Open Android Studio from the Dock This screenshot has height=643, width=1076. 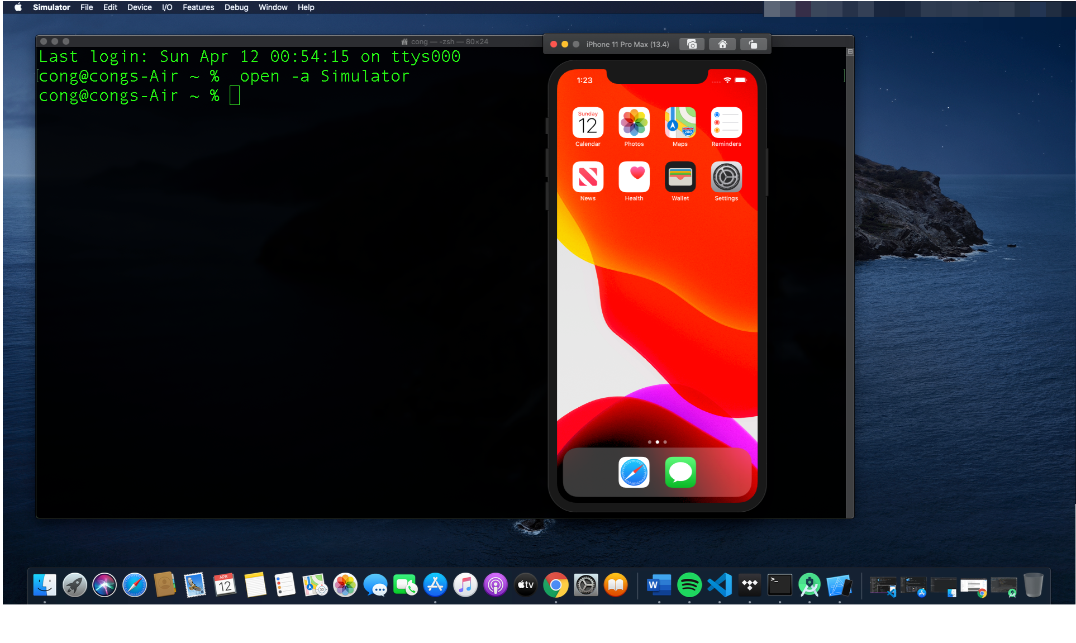pos(810,585)
